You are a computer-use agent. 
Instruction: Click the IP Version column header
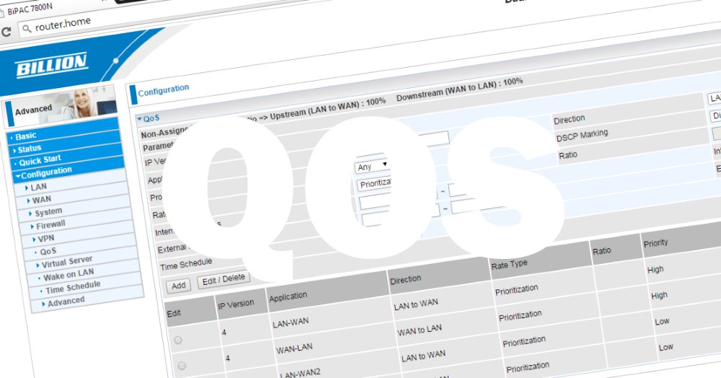(236, 304)
